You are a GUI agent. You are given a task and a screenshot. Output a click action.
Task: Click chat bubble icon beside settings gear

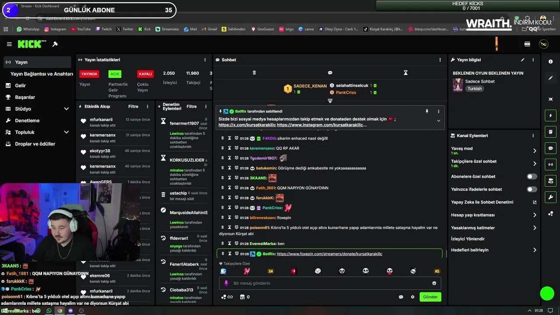401,297
